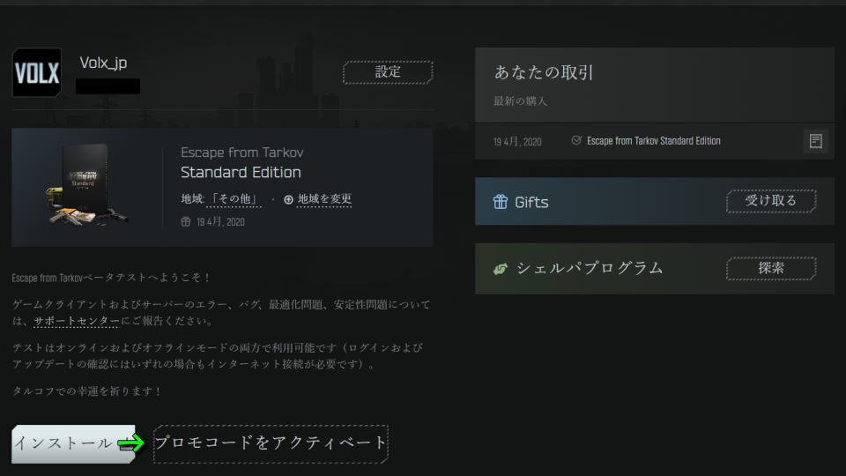Claim gifts with 受け取る button
Image resolution: width=846 pixels, height=476 pixels.
coord(771,201)
